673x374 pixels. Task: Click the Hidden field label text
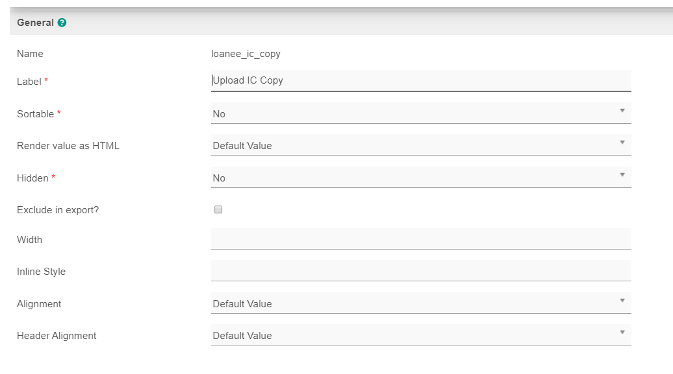point(32,178)
